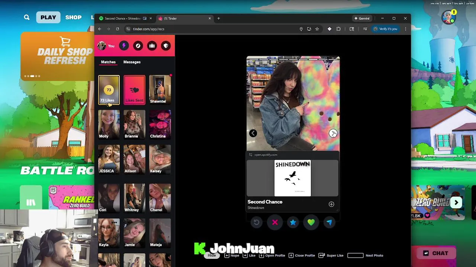The height and width of the screenshot is (267, 476).
Task: Open the Safety shield icon
Action: pyautogui.click(x=166, y=46)
